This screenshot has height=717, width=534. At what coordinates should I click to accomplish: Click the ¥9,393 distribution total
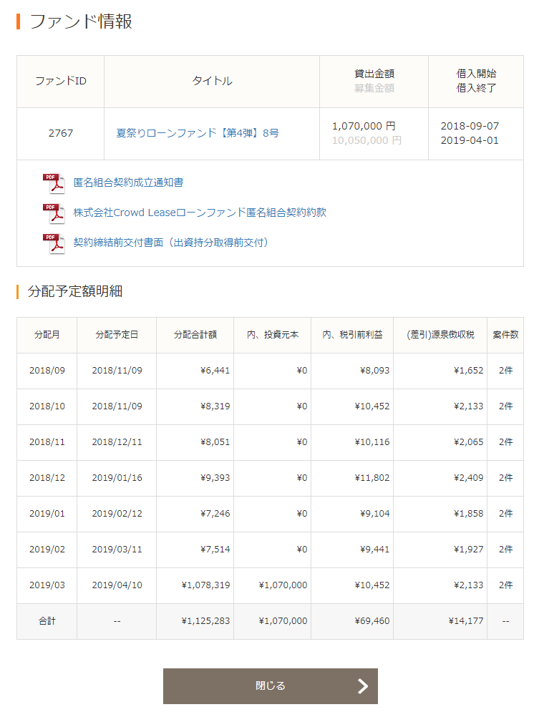click(x=215, y=478)
